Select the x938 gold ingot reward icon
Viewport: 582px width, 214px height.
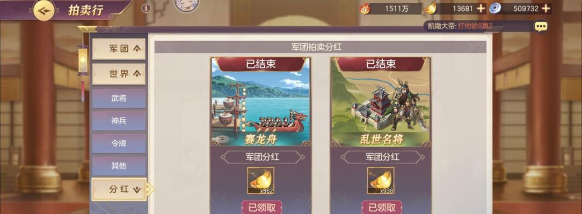click(381, 181)
